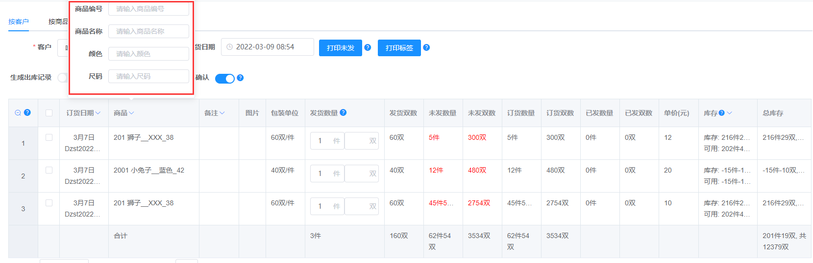Click the 颜色 filter input field
Image resolution: width=813 pixels, height=263 pixels.
148,54
